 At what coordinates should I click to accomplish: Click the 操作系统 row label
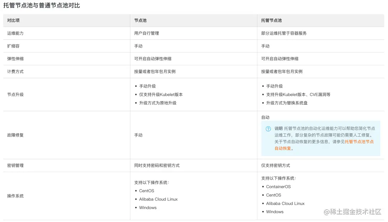15,196
